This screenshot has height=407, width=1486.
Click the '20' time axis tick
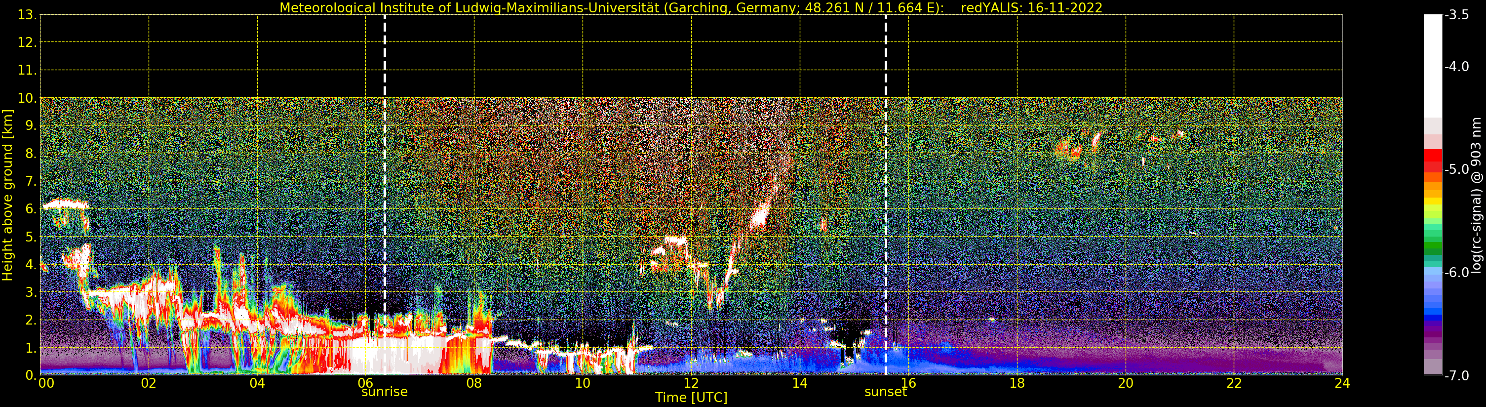click(1126, 383)
